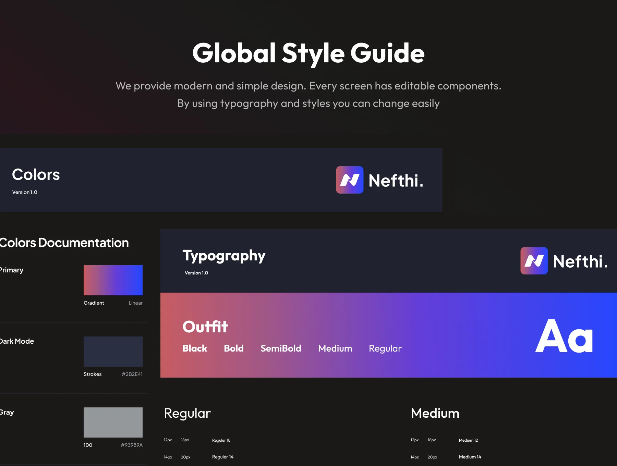Click the Gray section label
Screen dimensions: 617x466
tap(7, 412)
